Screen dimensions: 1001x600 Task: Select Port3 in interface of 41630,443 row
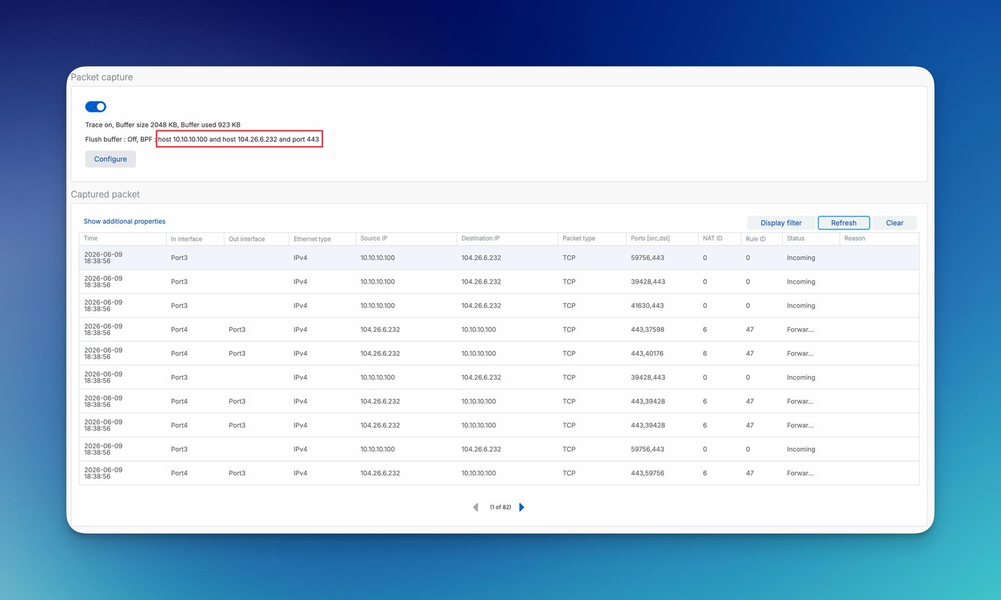tap(179, 306)
